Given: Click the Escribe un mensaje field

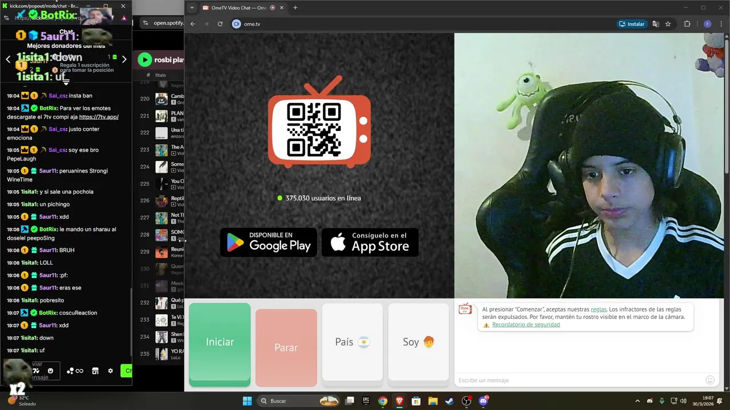Looking at the screenshot, I should click(x=579, y=380).
